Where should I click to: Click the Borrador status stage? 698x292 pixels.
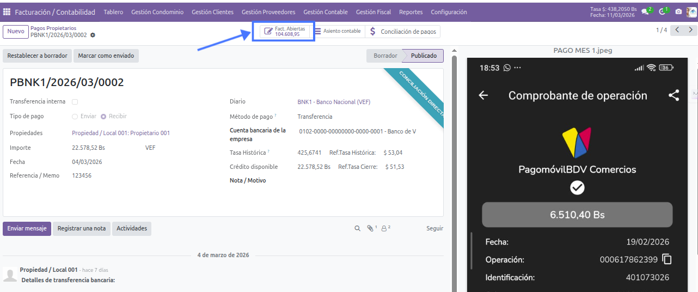(x=385, y=56)
